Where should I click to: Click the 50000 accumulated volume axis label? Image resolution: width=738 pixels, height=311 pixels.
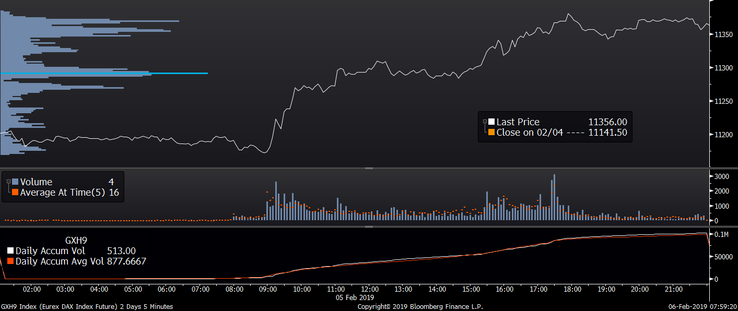(x=723, y=257)
